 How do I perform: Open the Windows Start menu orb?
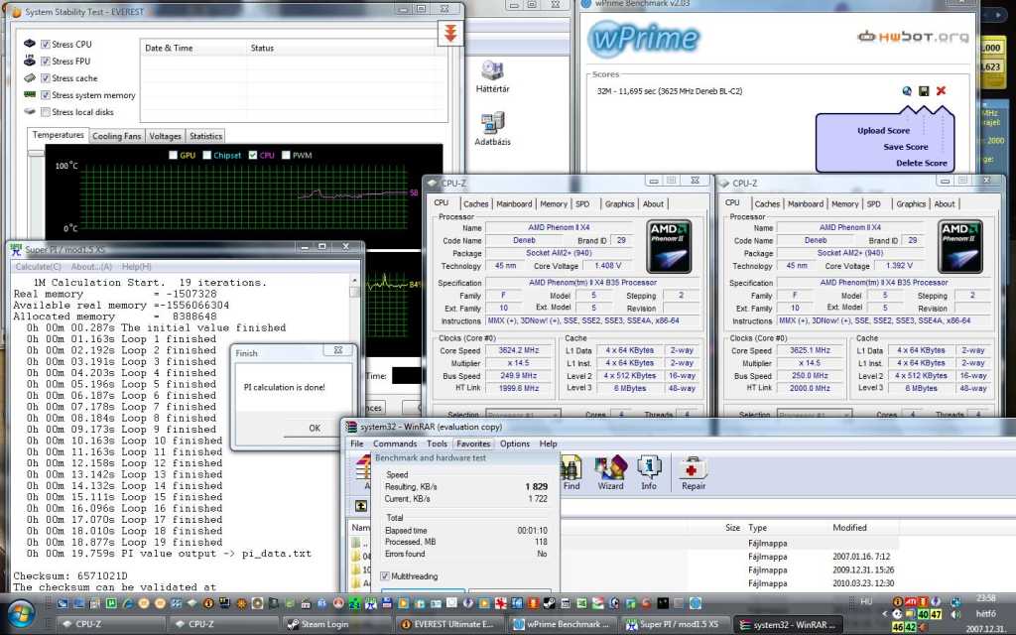coord(21,615)
